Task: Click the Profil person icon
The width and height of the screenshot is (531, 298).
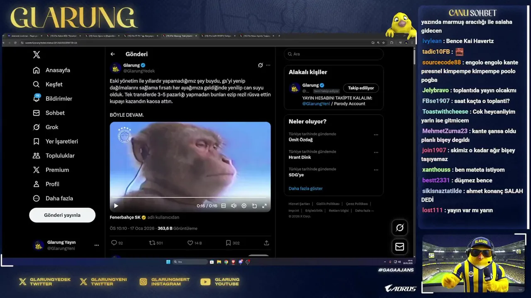Action: pos(37,184)
